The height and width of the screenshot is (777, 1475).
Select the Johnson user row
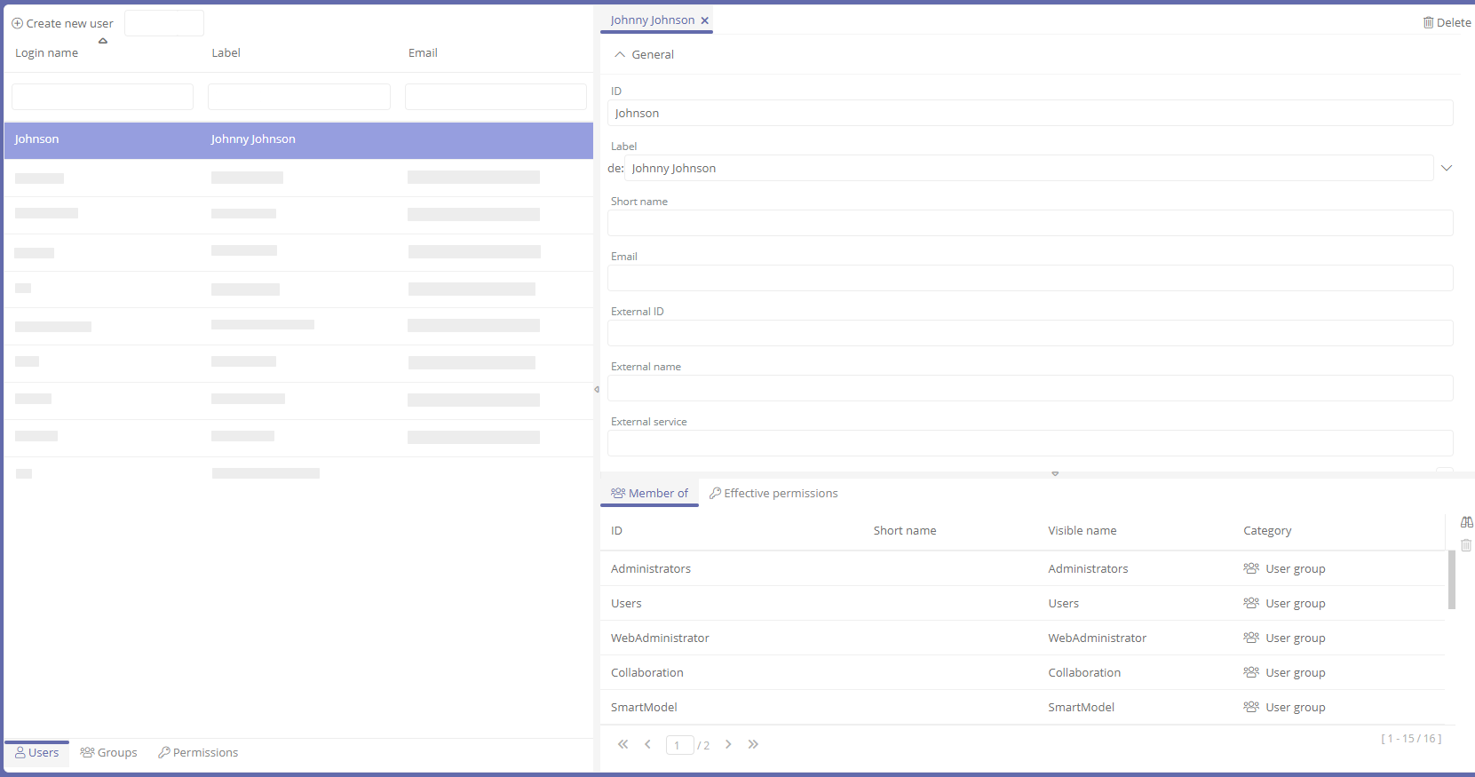298,140
